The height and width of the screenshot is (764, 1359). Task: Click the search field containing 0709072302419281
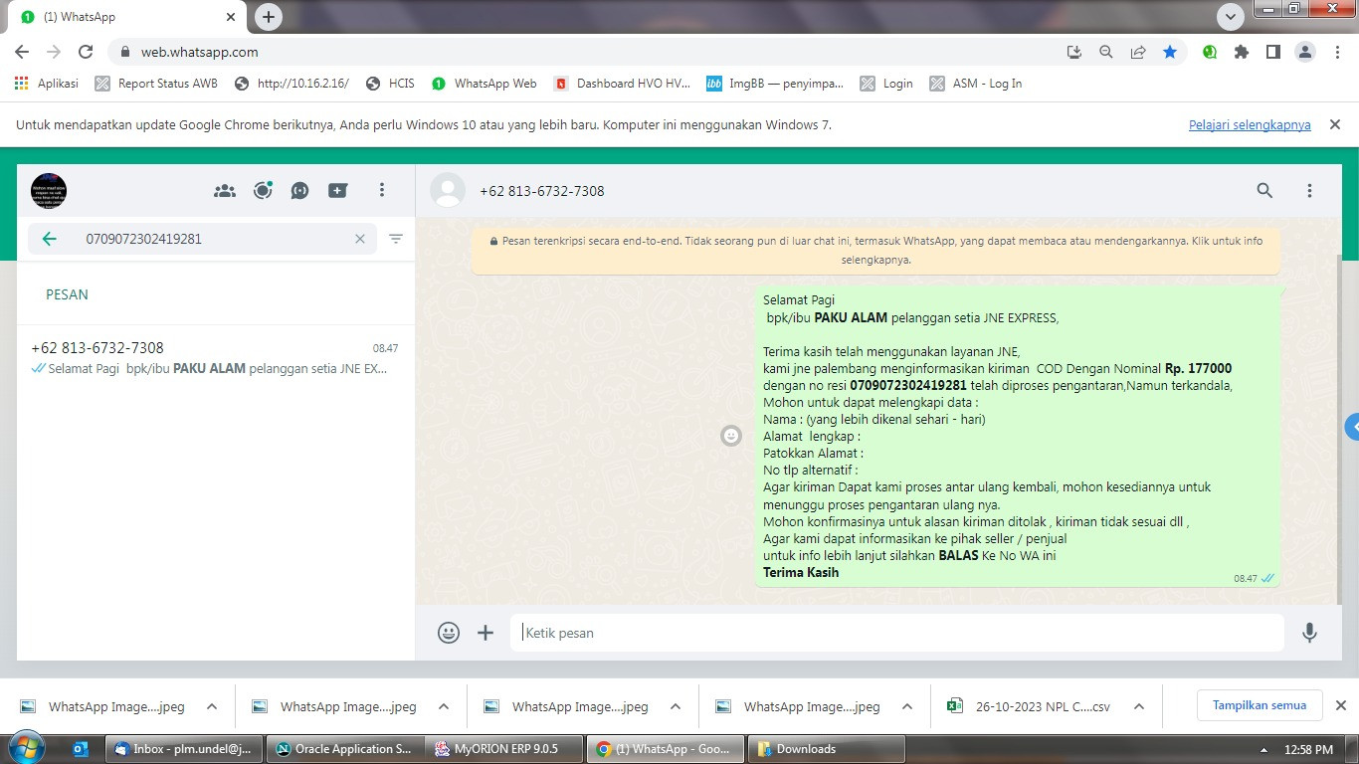(x=202, y=239)
